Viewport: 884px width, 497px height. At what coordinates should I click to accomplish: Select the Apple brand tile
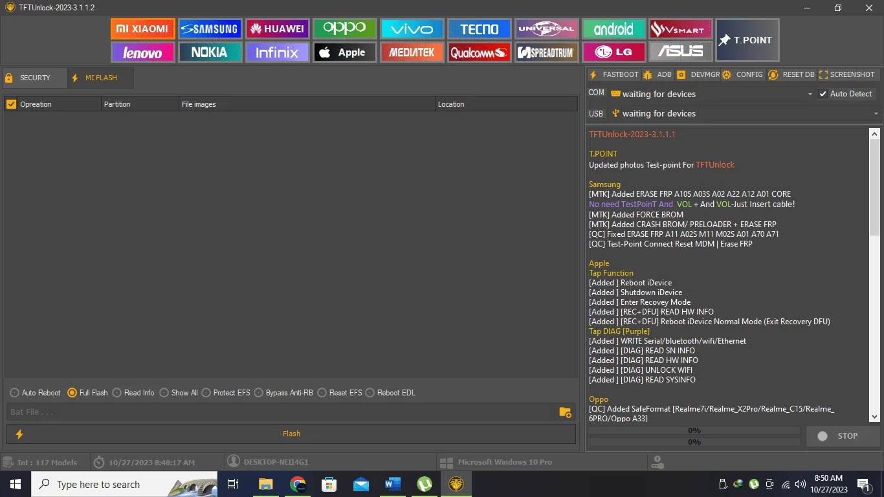(x=344, y=52)
